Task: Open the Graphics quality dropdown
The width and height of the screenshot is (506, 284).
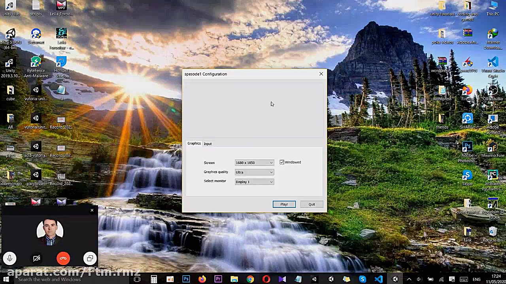Action: (x=254, y=172)
